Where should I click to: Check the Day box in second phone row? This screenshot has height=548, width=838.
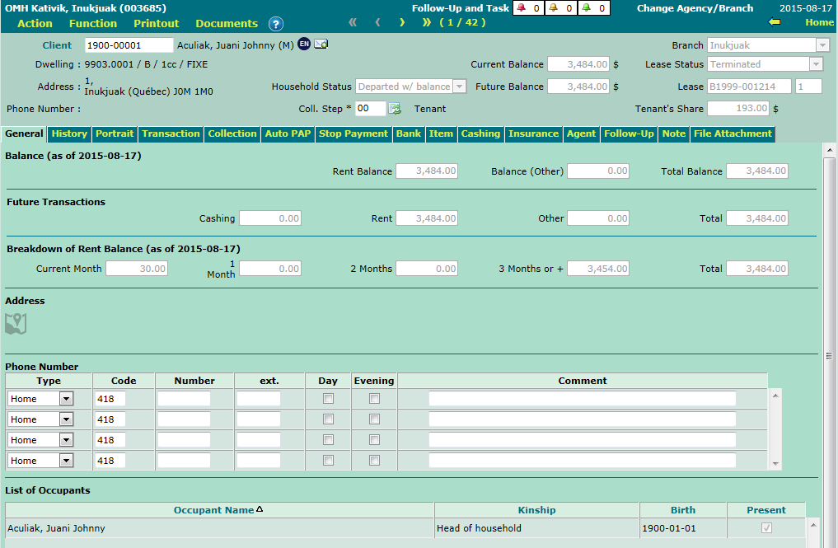click(x=328, y=419)
